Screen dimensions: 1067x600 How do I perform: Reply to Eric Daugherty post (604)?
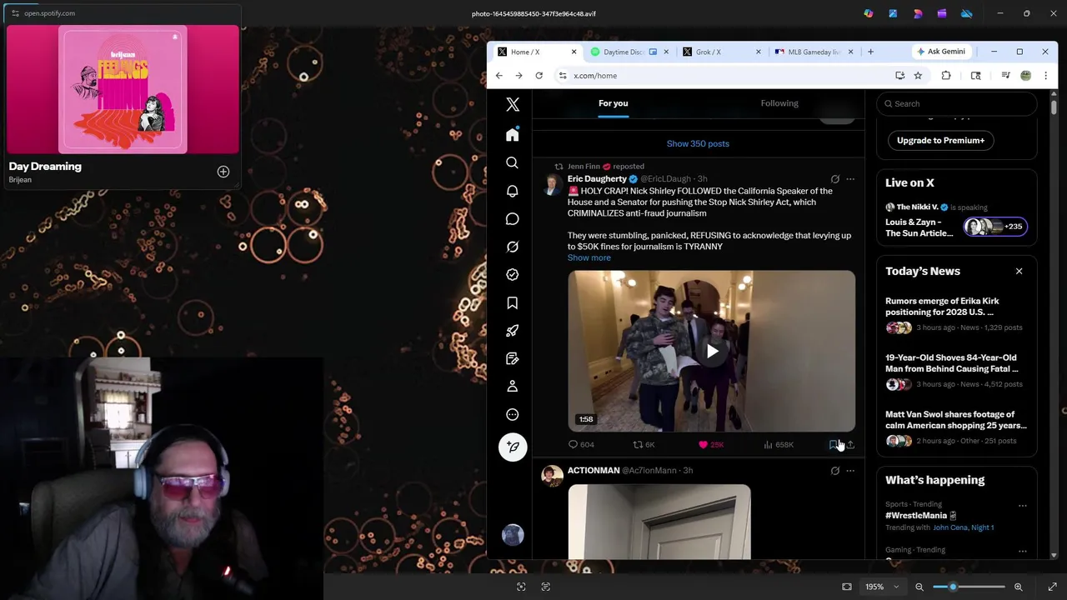[x=581, y=445]
